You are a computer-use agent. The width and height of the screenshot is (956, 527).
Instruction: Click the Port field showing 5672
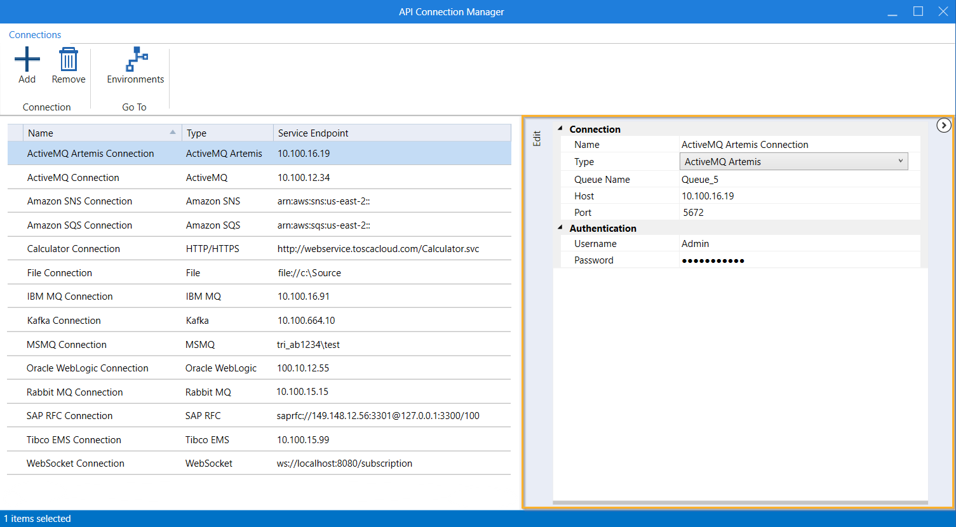click(x=798, y=213)
